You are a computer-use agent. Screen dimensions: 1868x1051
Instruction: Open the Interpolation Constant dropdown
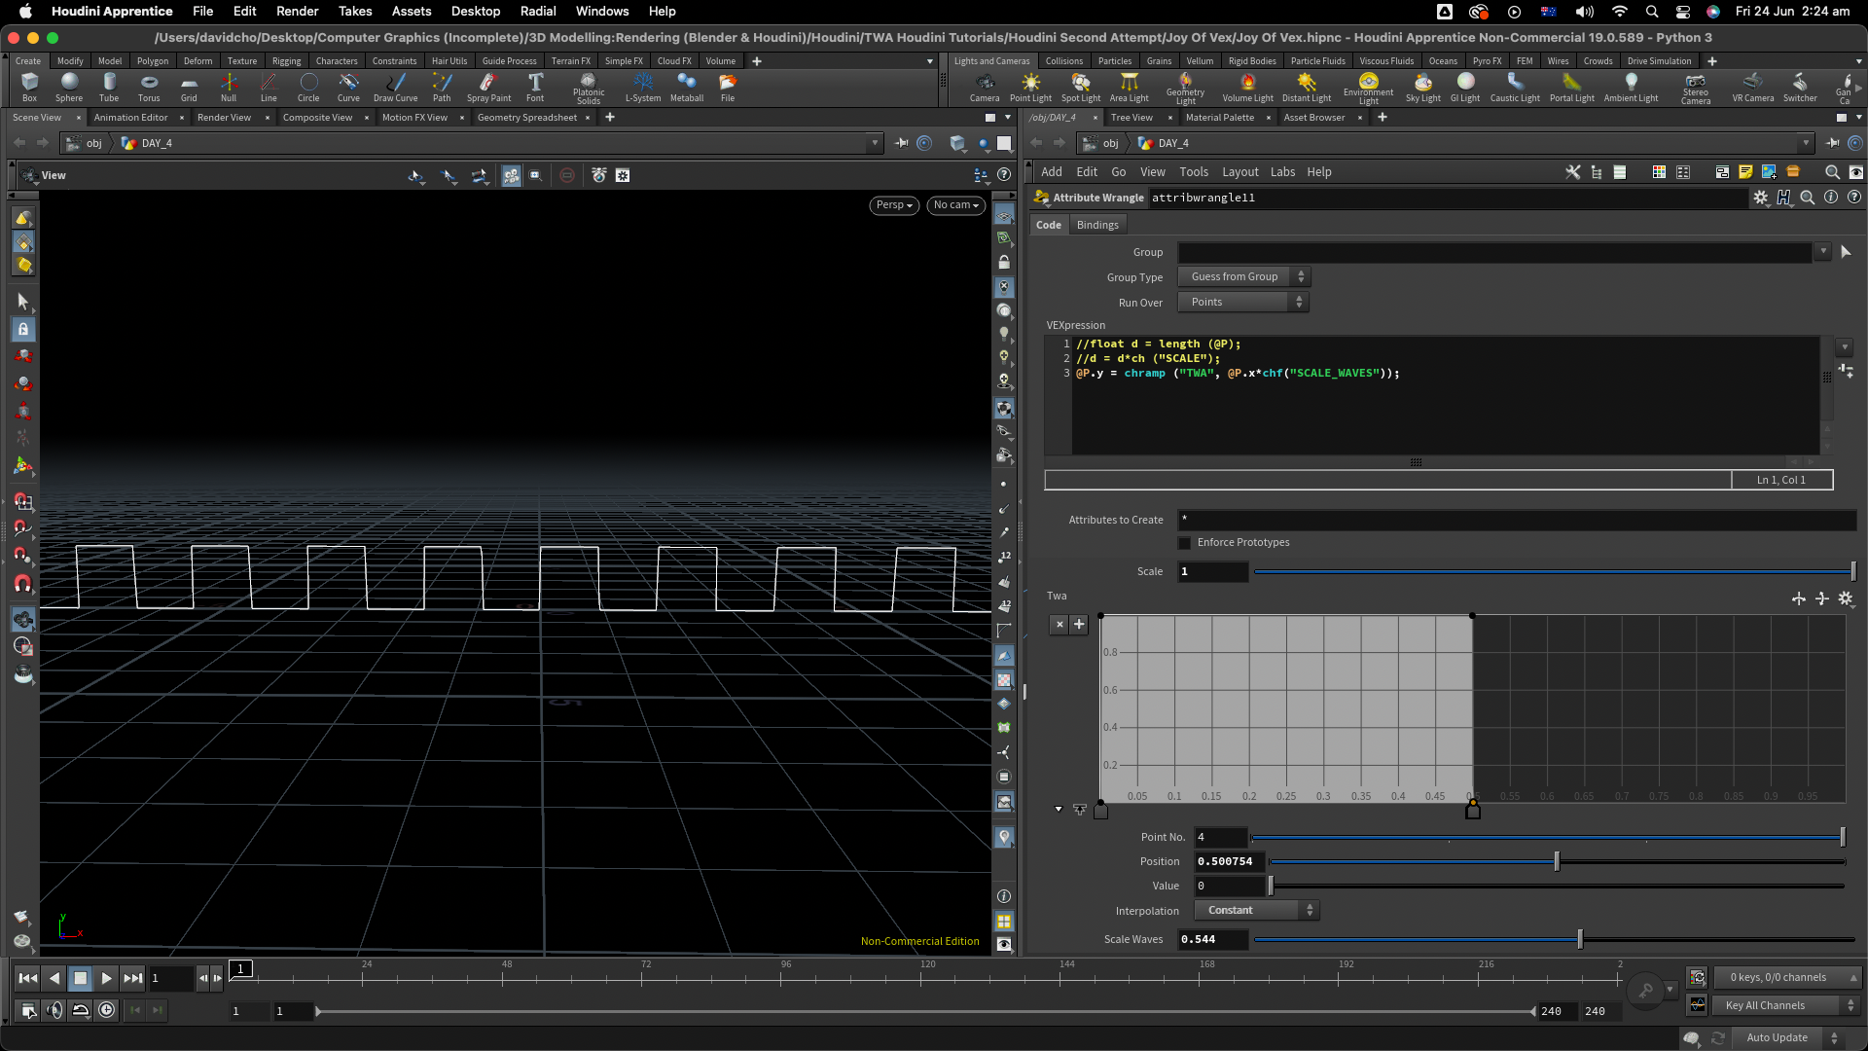1257,911
